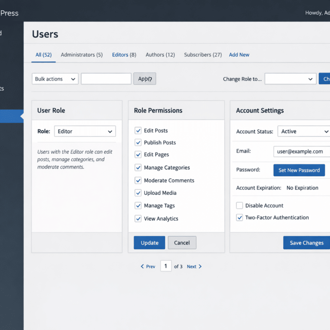The height and width of the screenshot is (330, 330).
Task: Toggle Two-Factor Authentication checkbox
Action: coord(240,218)
